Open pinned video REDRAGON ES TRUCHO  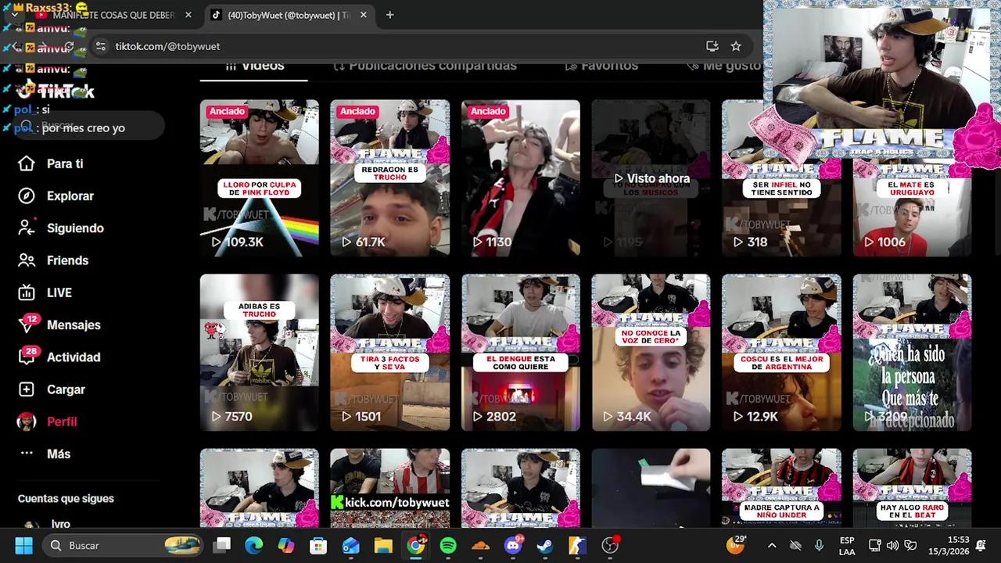tap(389, 178)
